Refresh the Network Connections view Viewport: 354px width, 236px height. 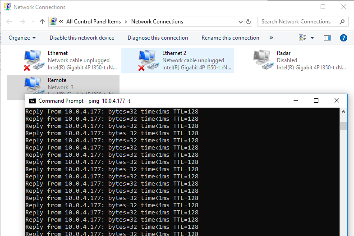pyautogui.click(x=248, y=22)
